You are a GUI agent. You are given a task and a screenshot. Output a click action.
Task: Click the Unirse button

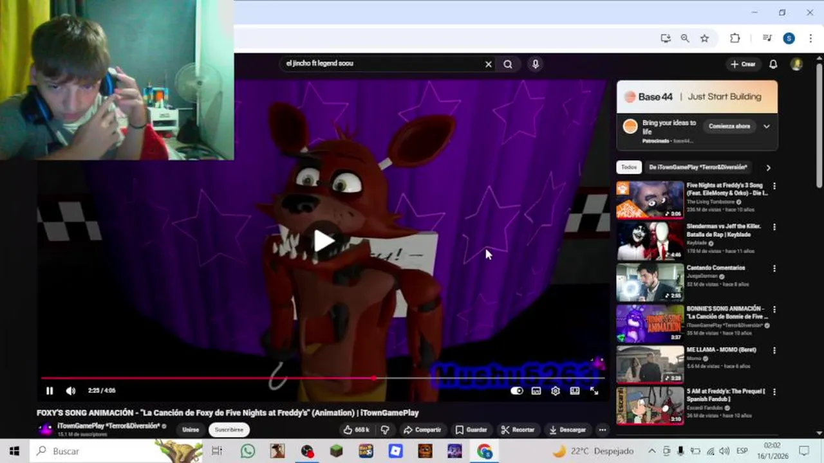point(191,430)
